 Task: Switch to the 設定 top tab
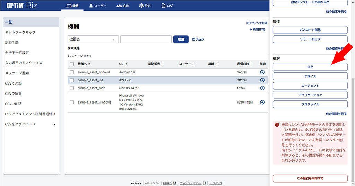click(145, 6)
